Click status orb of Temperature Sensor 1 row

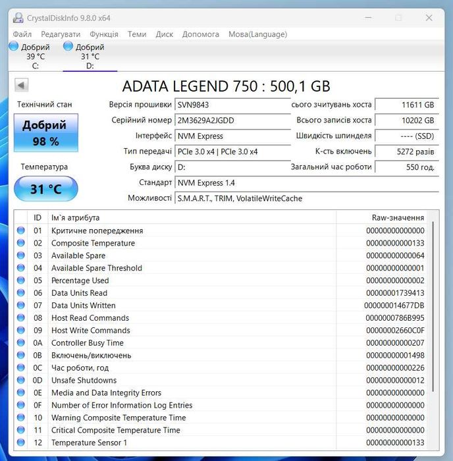click(x=21, y=443)
